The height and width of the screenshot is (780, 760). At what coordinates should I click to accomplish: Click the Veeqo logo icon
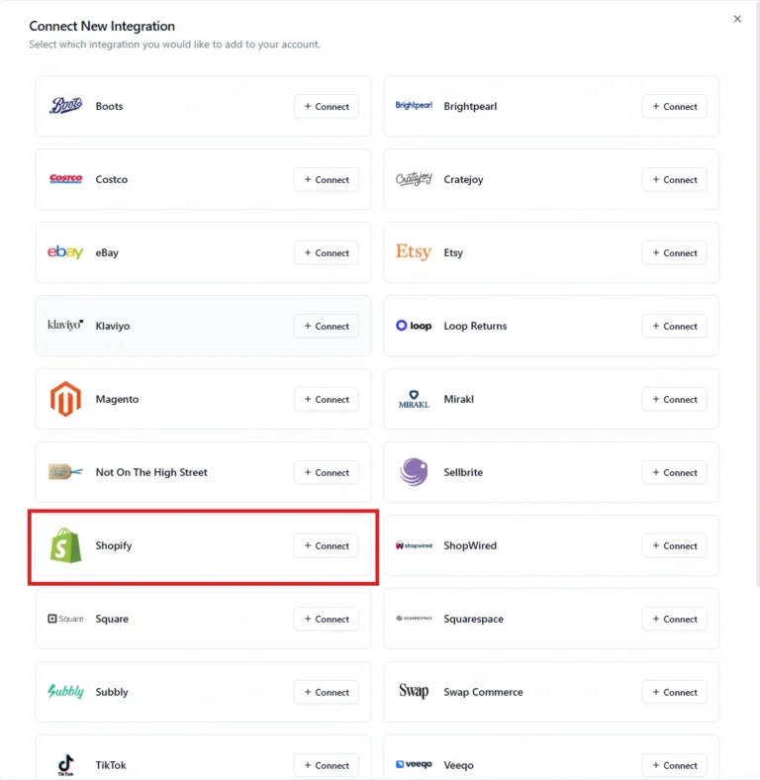[x=414, y=764]
